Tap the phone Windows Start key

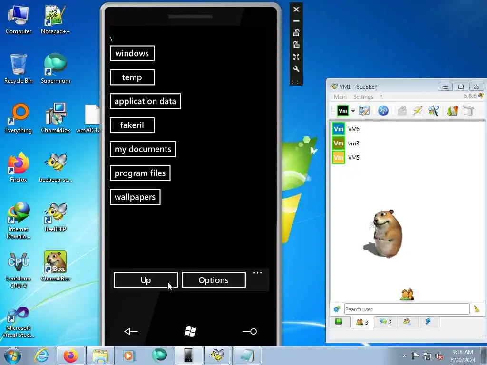tap(190, 331)
